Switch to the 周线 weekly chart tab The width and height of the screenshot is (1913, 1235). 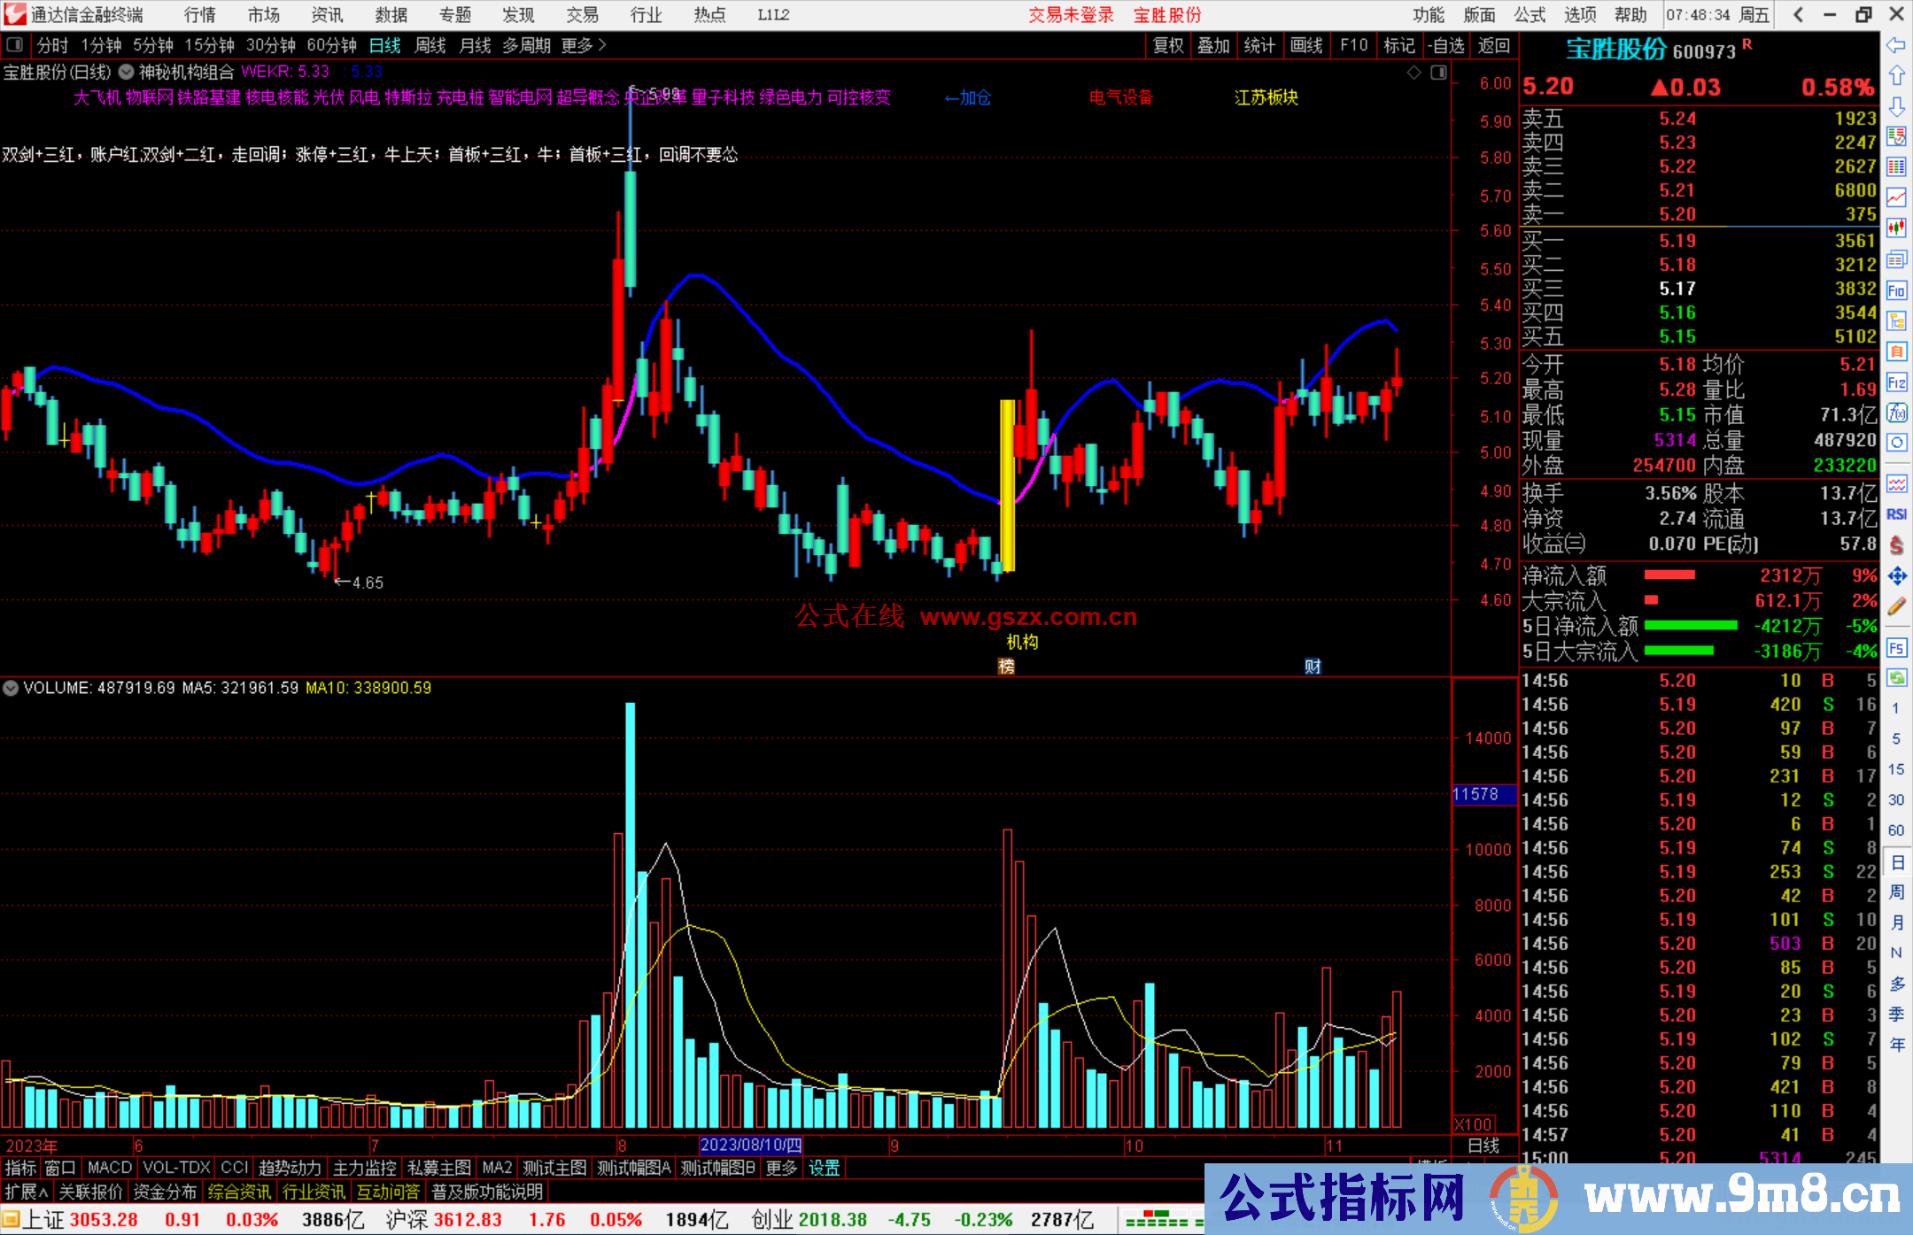[430, 45]
